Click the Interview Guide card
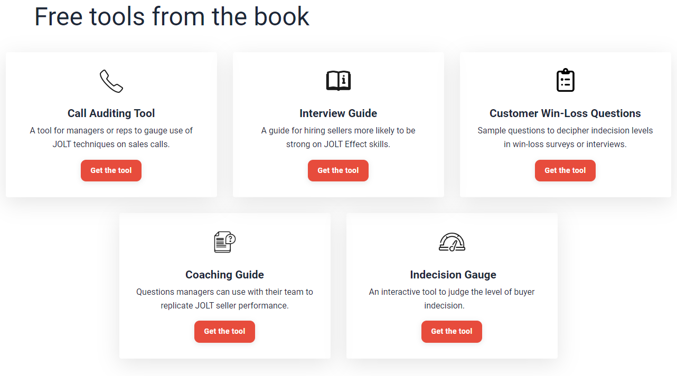Screen dimensions: 677x376 [338, 124]
